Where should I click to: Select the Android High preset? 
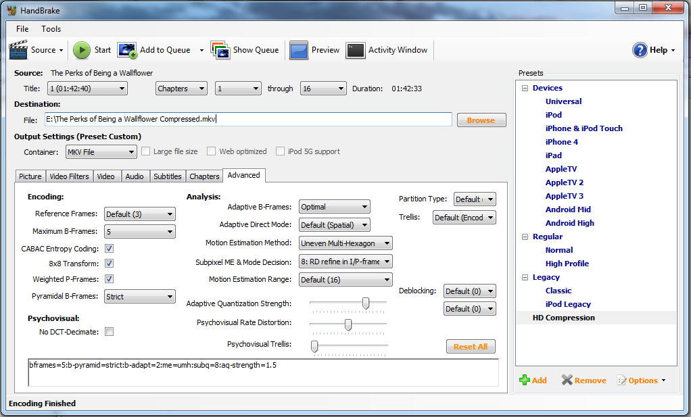[x=569, y=223]
